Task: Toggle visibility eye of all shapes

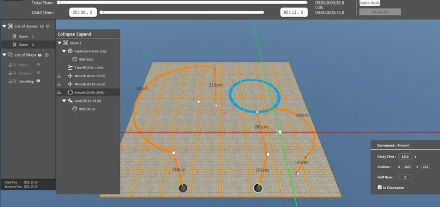Action: coord(40,55)
